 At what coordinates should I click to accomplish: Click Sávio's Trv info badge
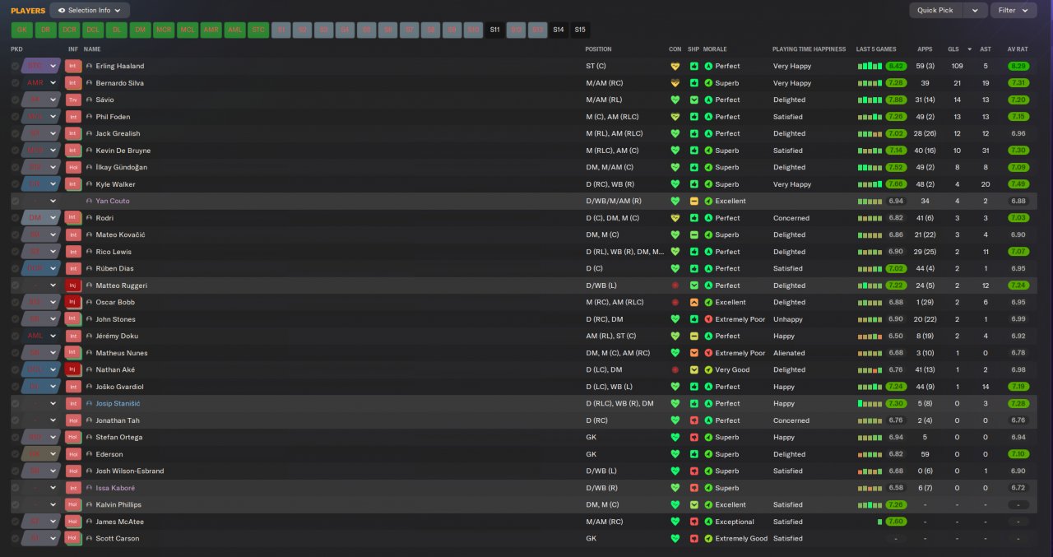[72, 100]
